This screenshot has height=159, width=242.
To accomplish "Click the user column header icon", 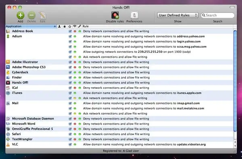I will coord(59,26).
